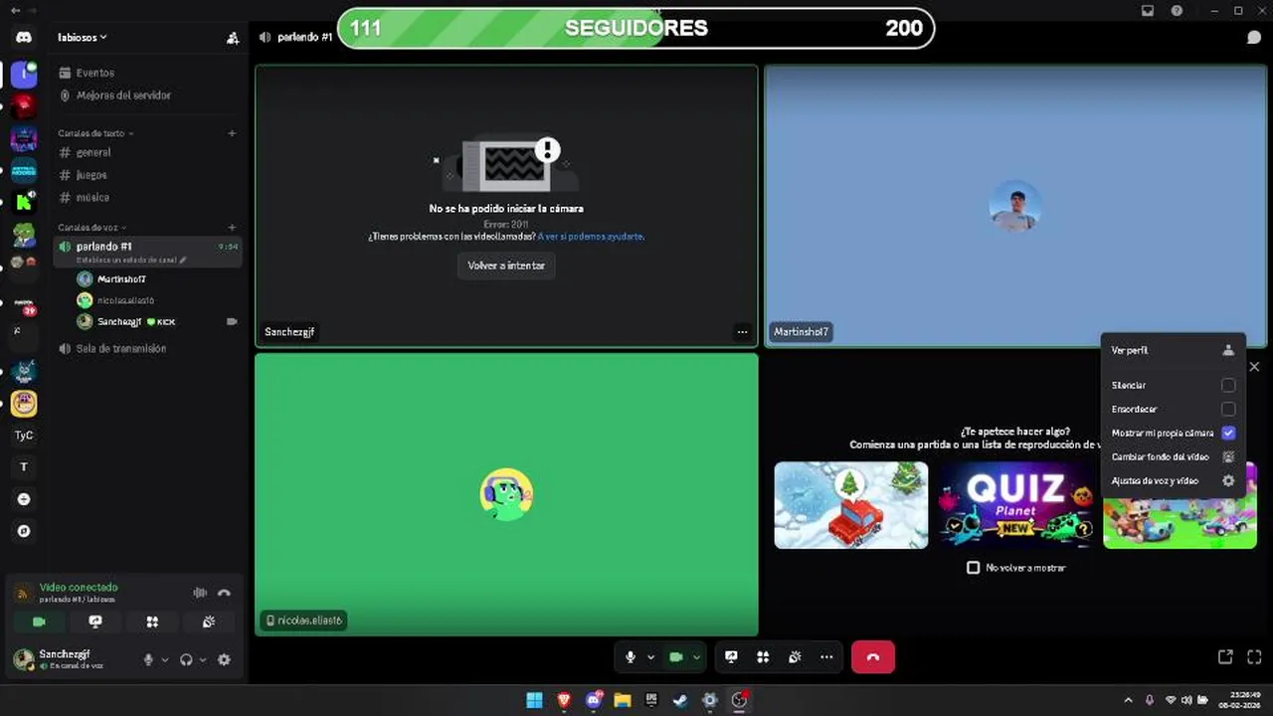The image size is (1273, 716).
Task: Add a text channel with plus icon
Action: pos(232,133)
